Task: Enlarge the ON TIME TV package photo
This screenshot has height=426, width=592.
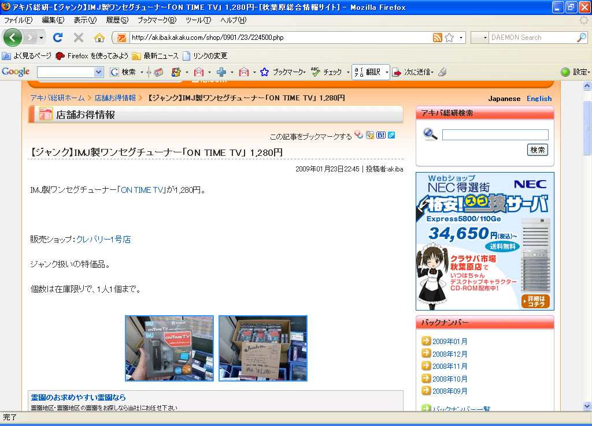Action: click(x=169, y=348)
